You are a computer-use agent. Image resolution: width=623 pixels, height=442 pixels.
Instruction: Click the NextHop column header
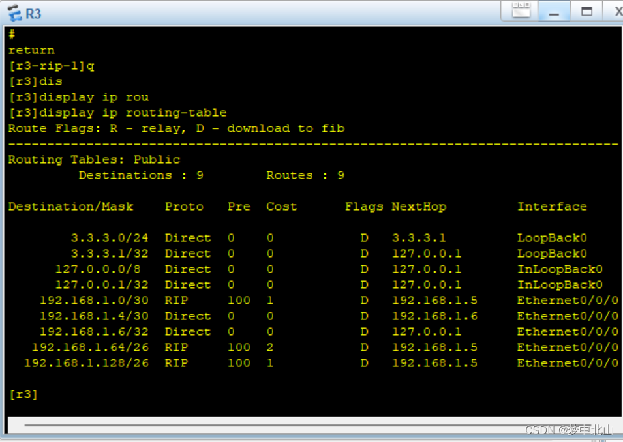pyautogui.click(x=419, y=207)
